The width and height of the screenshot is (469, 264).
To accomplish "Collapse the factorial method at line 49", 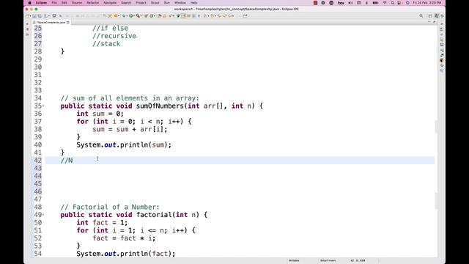I will click(43, 215).
